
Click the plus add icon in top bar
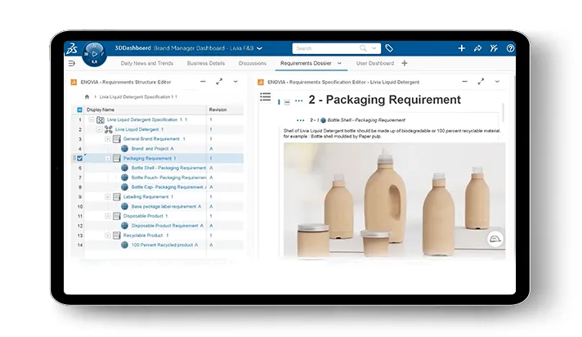461,48
